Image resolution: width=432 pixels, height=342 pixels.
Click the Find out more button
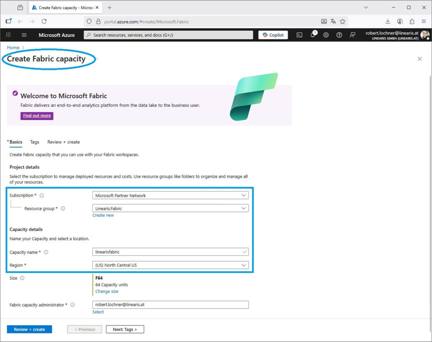[x=37, y=116]
